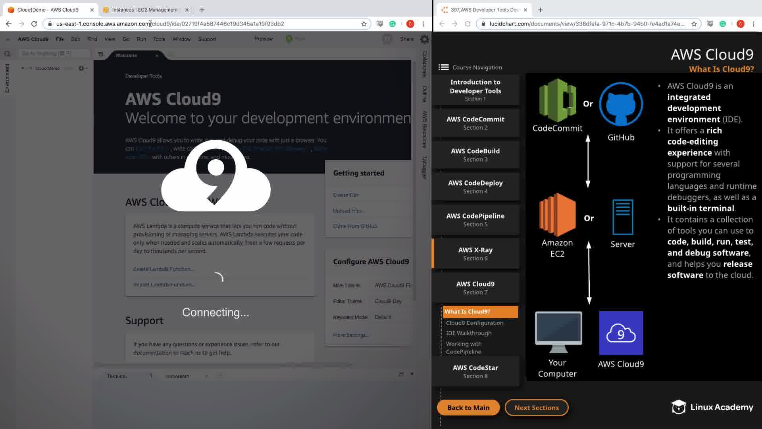
Task: Click the Course Navigation list icon
Action: 443,67
